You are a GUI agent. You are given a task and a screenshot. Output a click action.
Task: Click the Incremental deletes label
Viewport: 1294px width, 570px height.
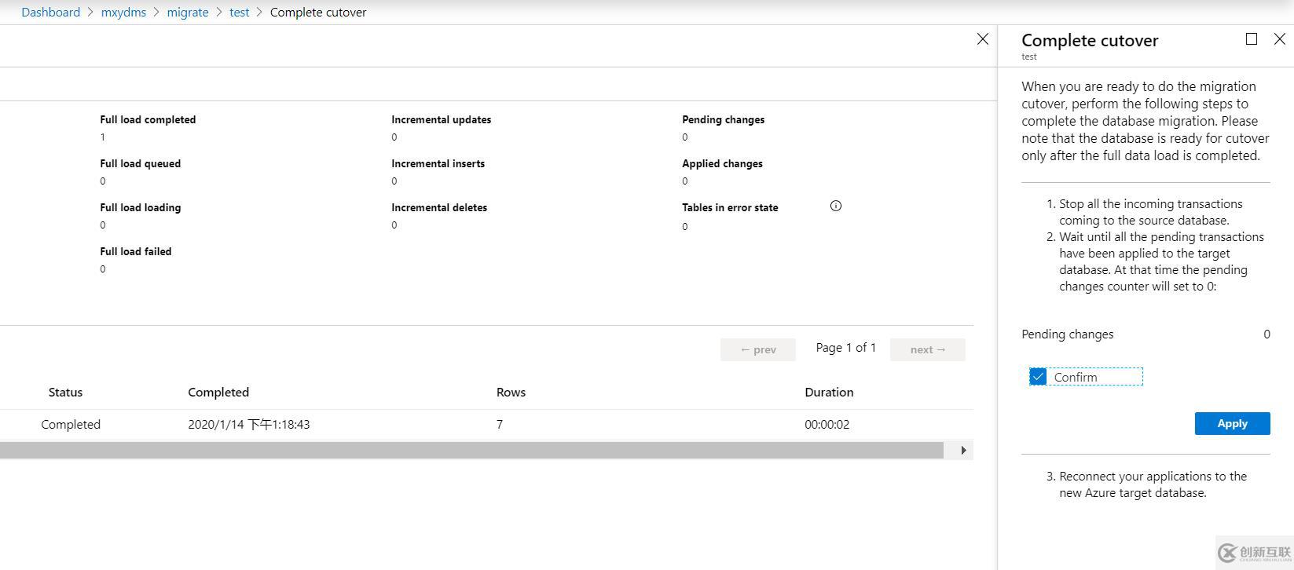click(439, 207)
